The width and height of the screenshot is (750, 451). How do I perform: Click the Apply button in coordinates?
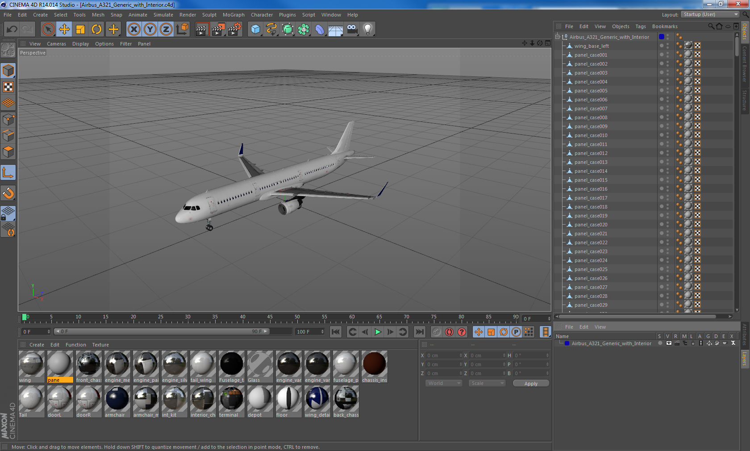pos(531,384)
